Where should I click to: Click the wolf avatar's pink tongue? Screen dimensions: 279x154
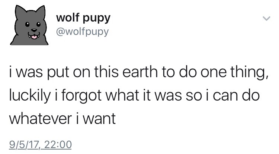(34, 37)
